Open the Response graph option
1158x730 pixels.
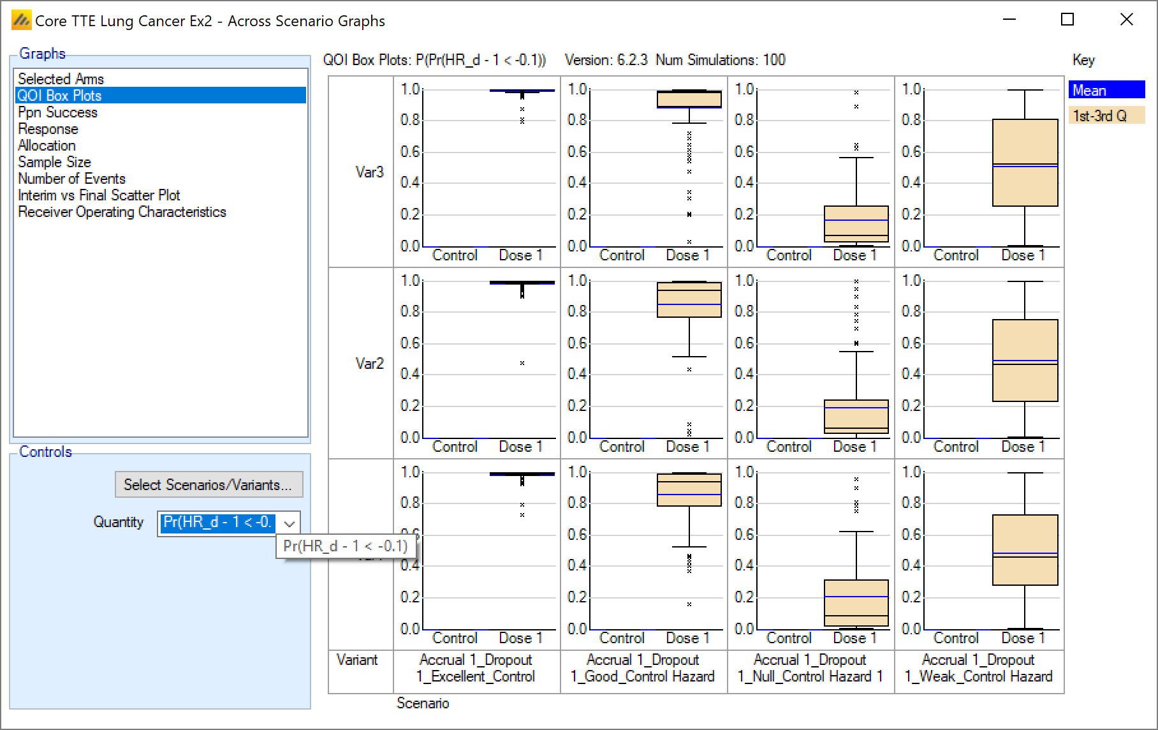tap(48, 129)
